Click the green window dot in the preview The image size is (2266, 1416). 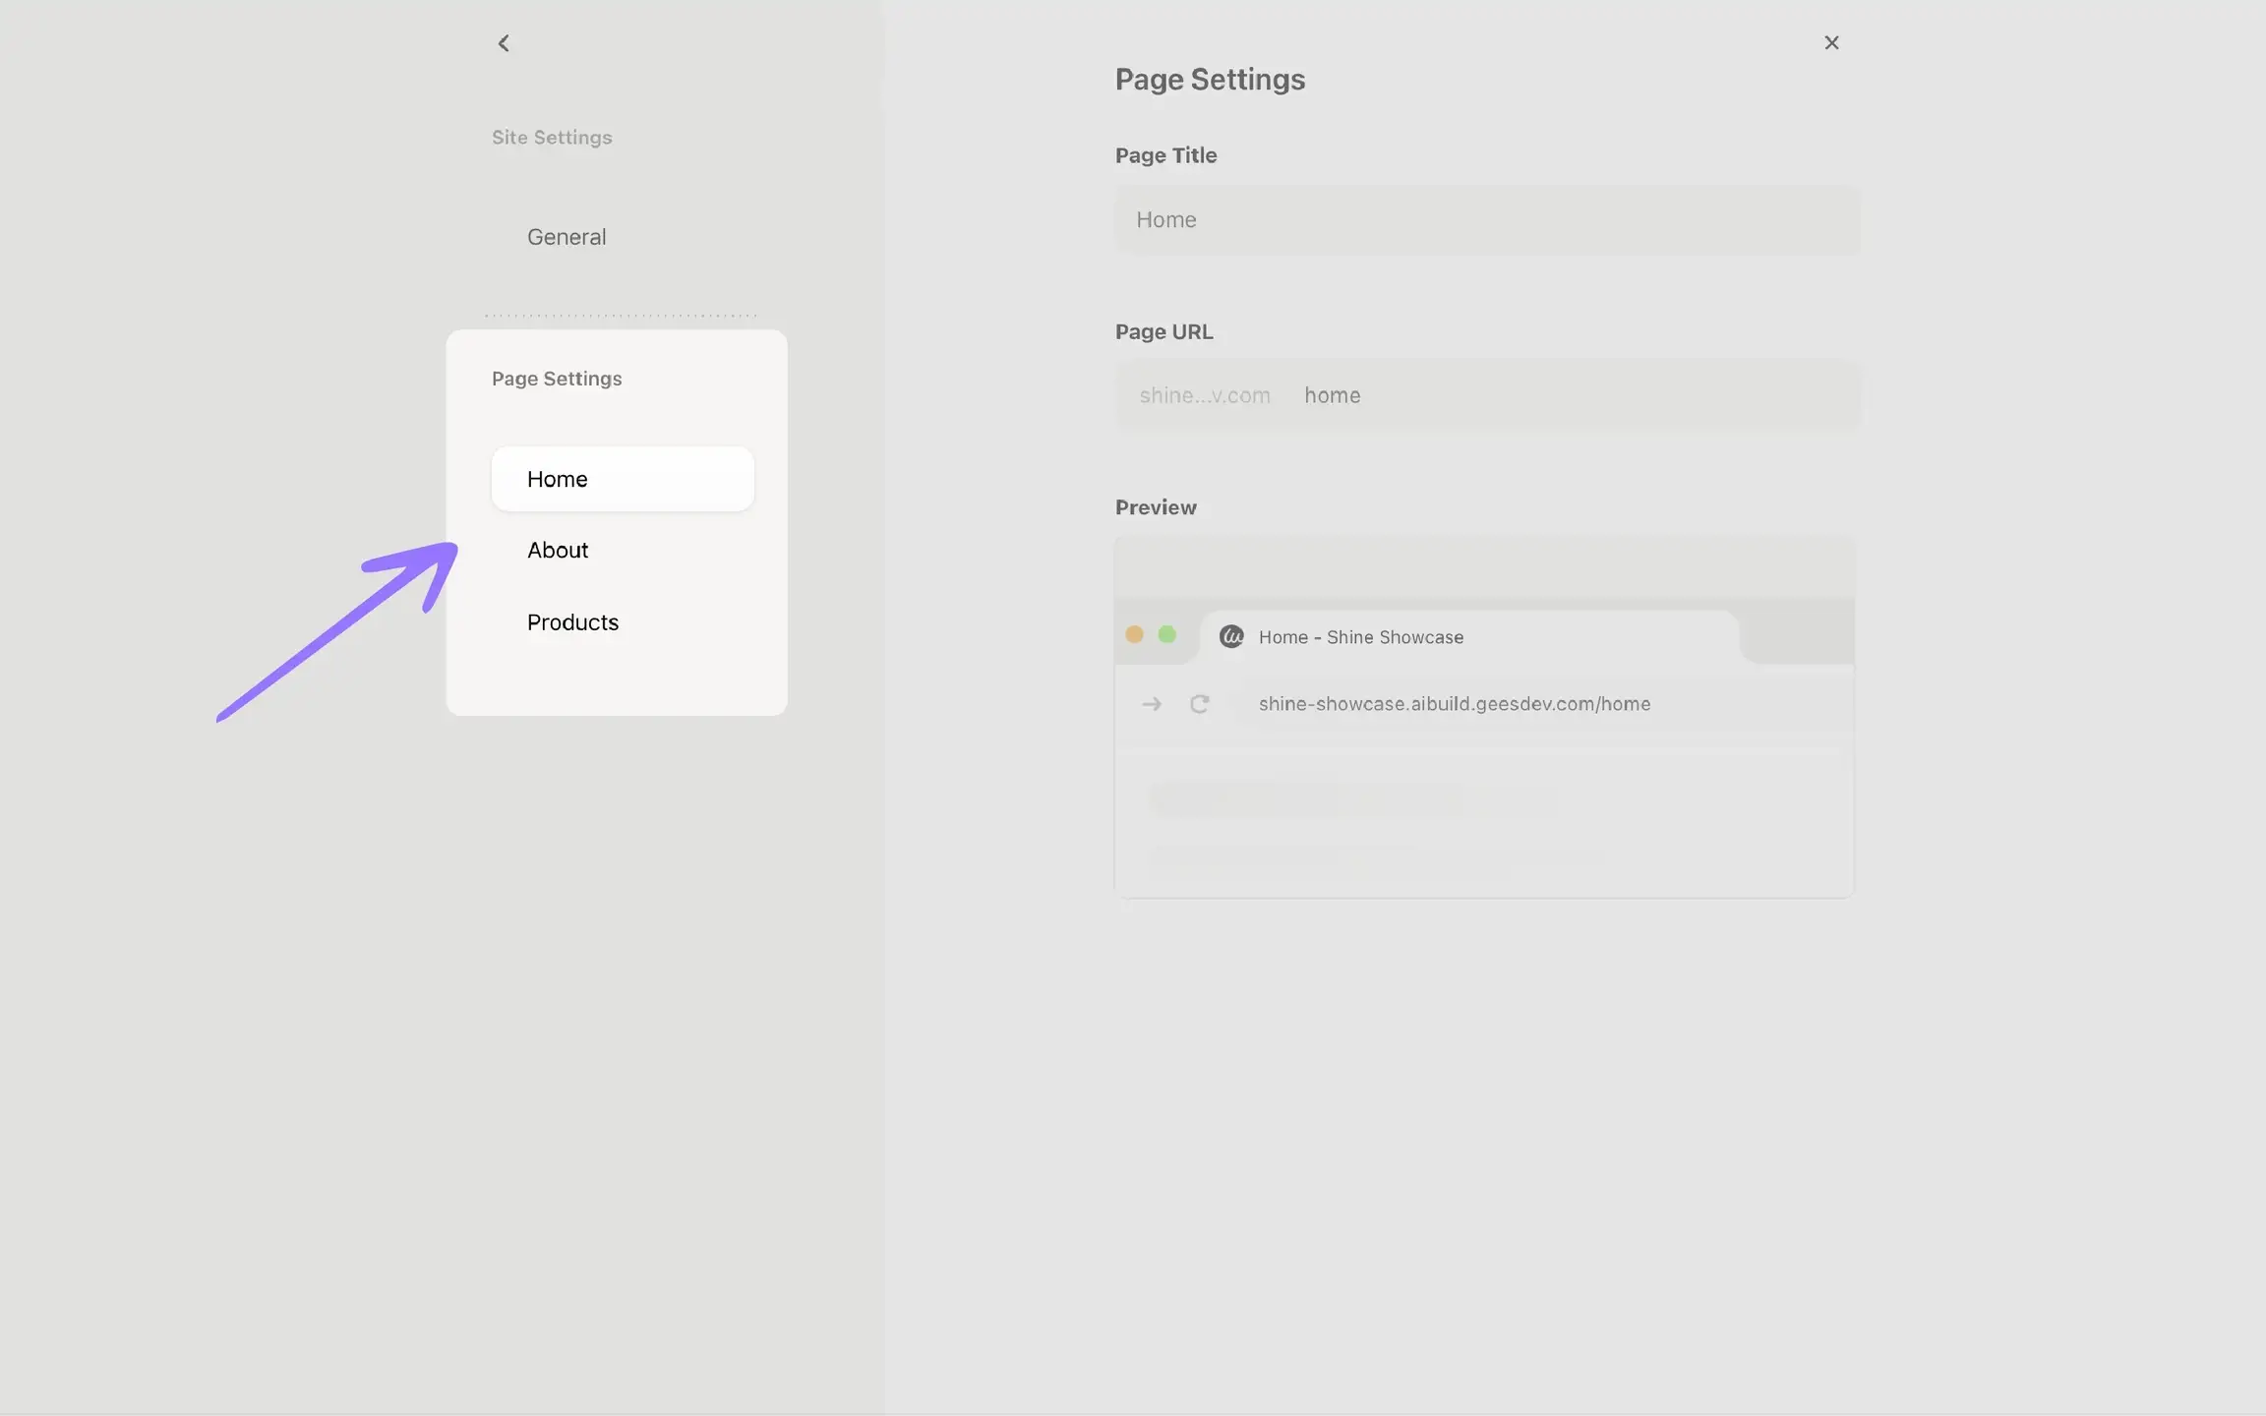(x=1167, y=634)
